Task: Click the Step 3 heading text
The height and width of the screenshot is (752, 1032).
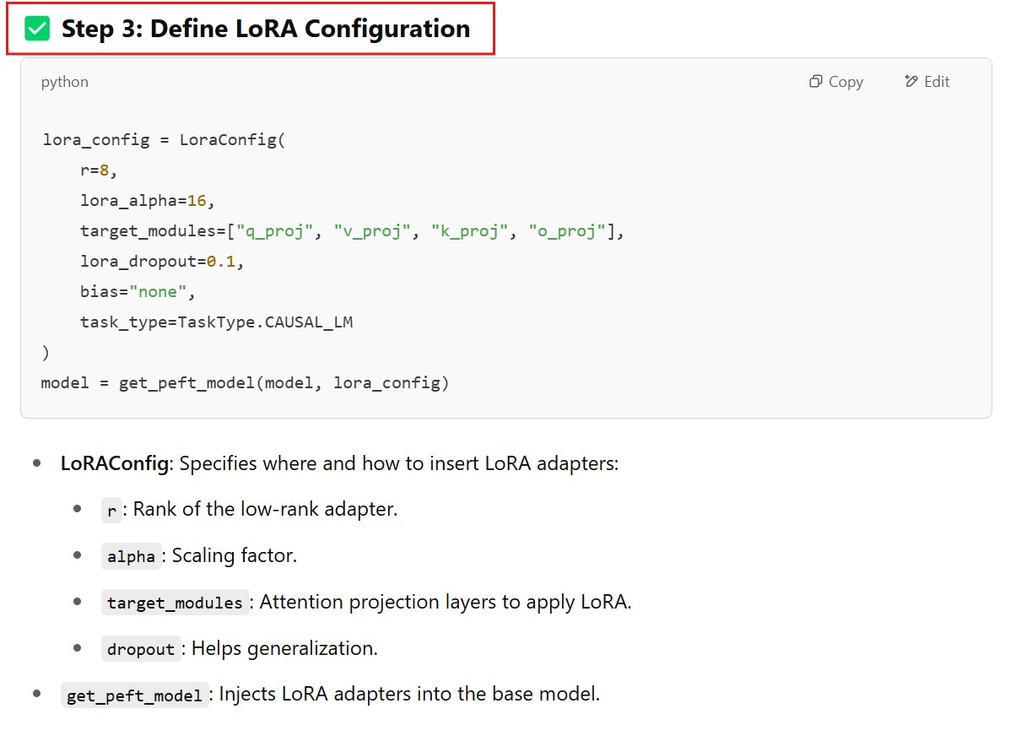Action: pos(265,29)
